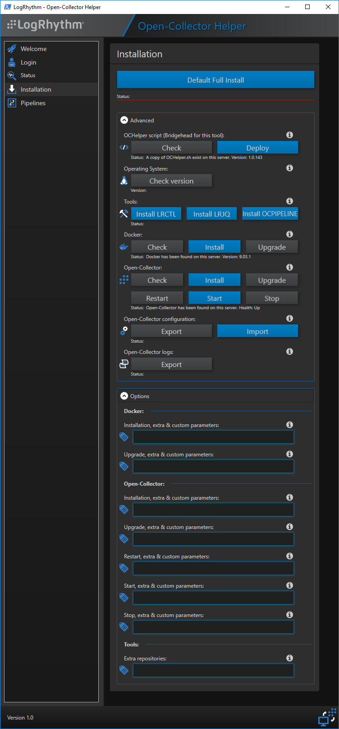
Task: Open the Welcome page
Action: [x=51, y=49]
